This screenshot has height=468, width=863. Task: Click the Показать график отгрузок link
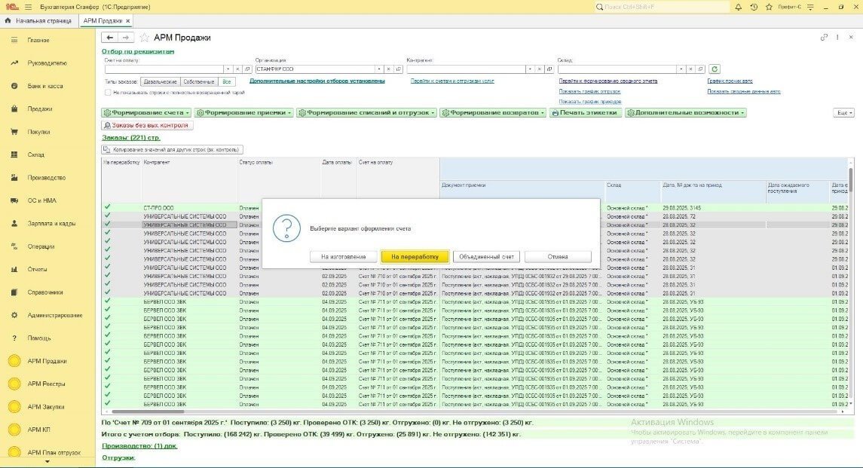coord(589,91)
